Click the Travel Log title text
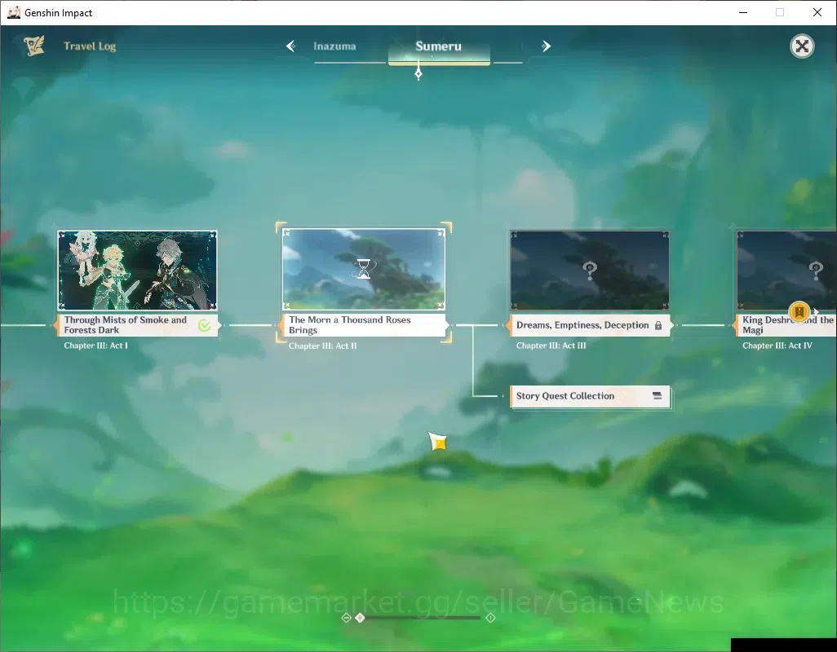This screenshot has width=837, height=652. [90, 46]
